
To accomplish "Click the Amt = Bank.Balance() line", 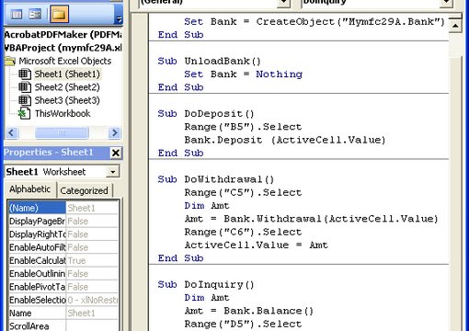I will click(249, 311).
